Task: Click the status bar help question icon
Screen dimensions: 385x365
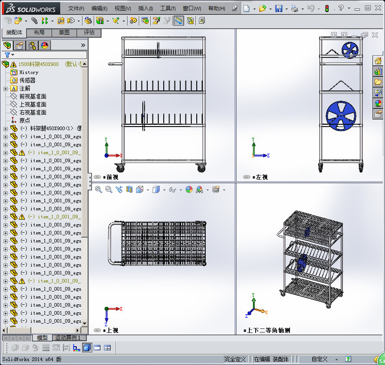Action: click(x=348, y=359)
